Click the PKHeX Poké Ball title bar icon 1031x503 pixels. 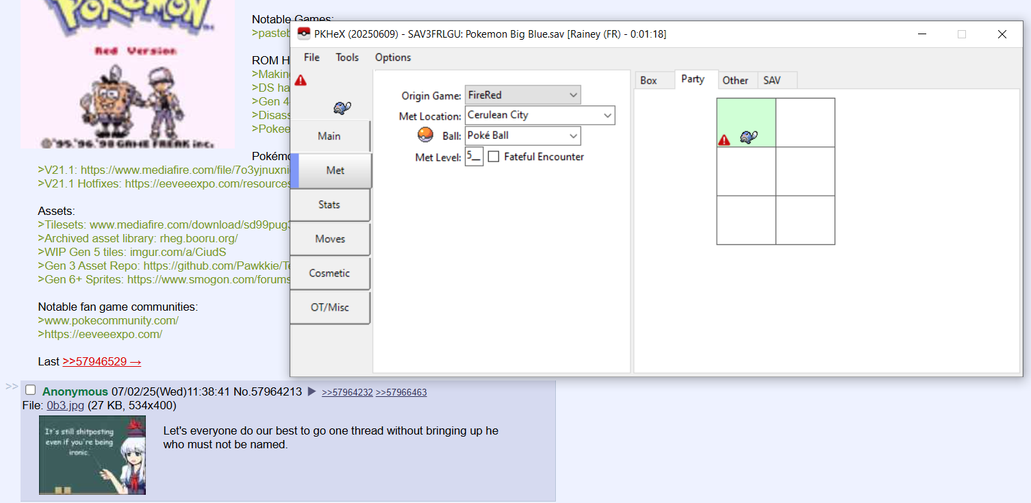point(304,34)
